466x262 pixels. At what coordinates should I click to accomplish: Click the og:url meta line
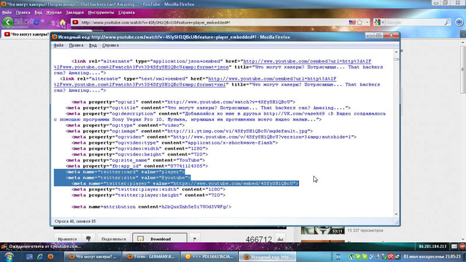[183, 102]
